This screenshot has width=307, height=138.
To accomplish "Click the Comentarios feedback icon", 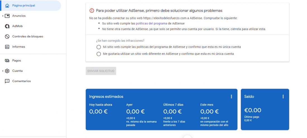I will click(7, 81).
